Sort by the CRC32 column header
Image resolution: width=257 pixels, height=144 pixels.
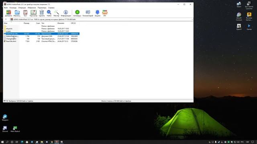pos(75,23)
